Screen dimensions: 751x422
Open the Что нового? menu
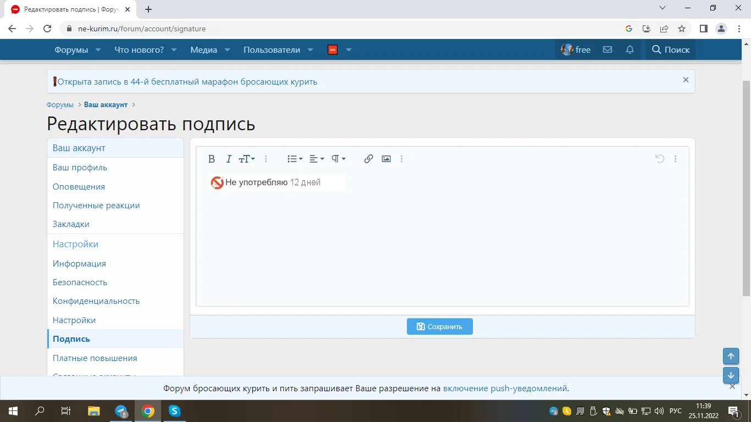139,49
